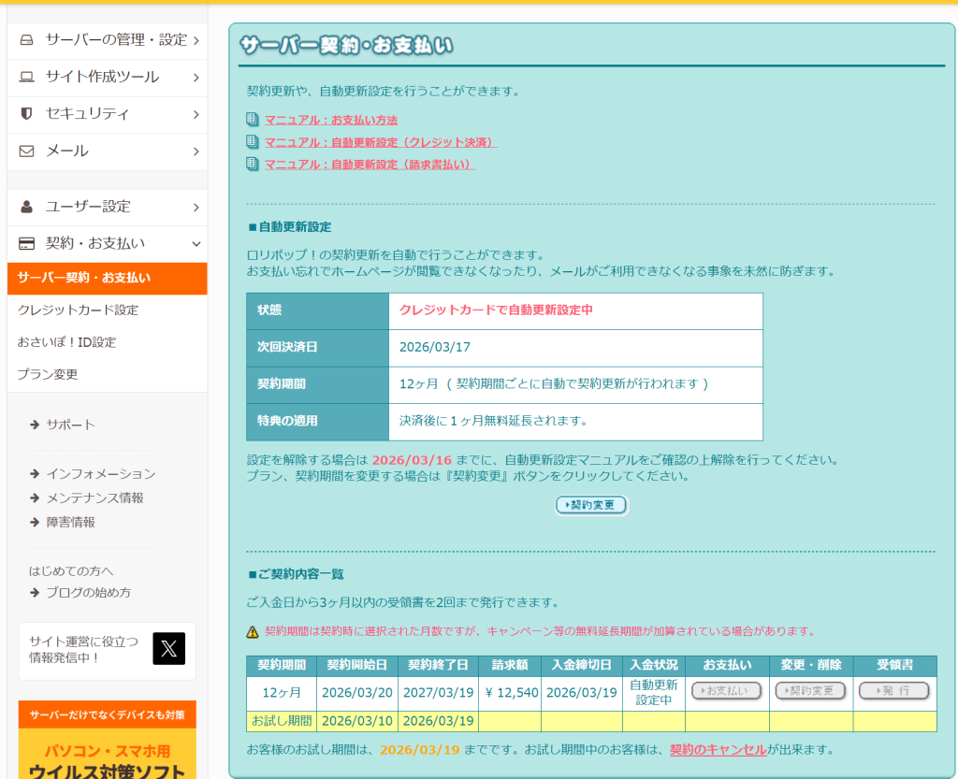This screenshot has width=958, height=779.
Task: Open the 契約のキャンセル link
Action: coord(718,749)
